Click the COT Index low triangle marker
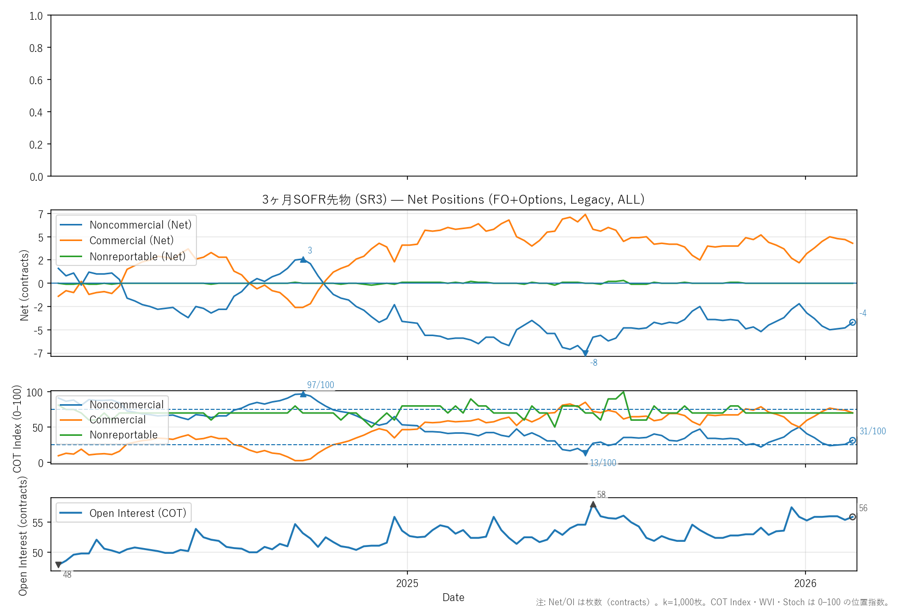 click(585, 453)
